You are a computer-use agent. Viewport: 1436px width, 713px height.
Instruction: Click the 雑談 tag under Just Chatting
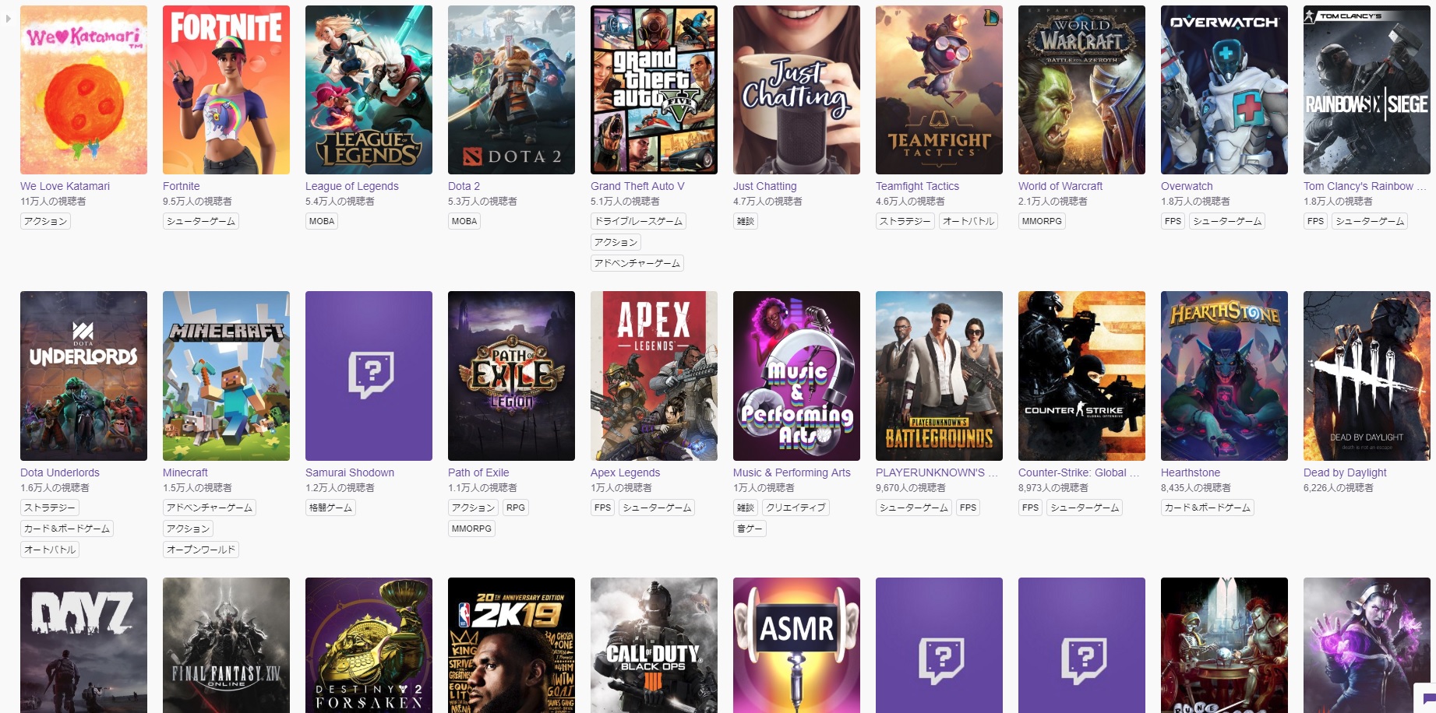[x=746, y=221]
